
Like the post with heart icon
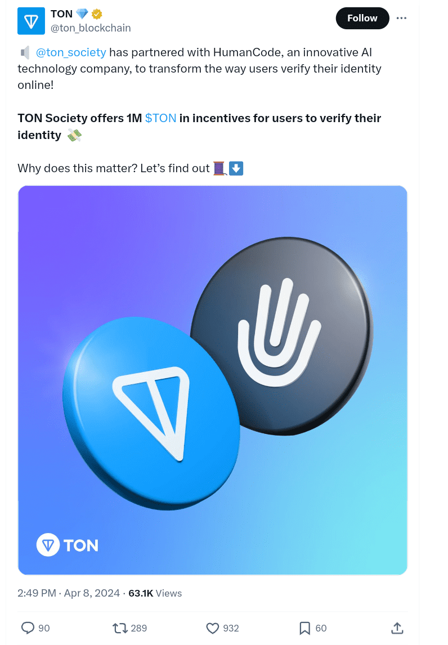coord(212,628)
